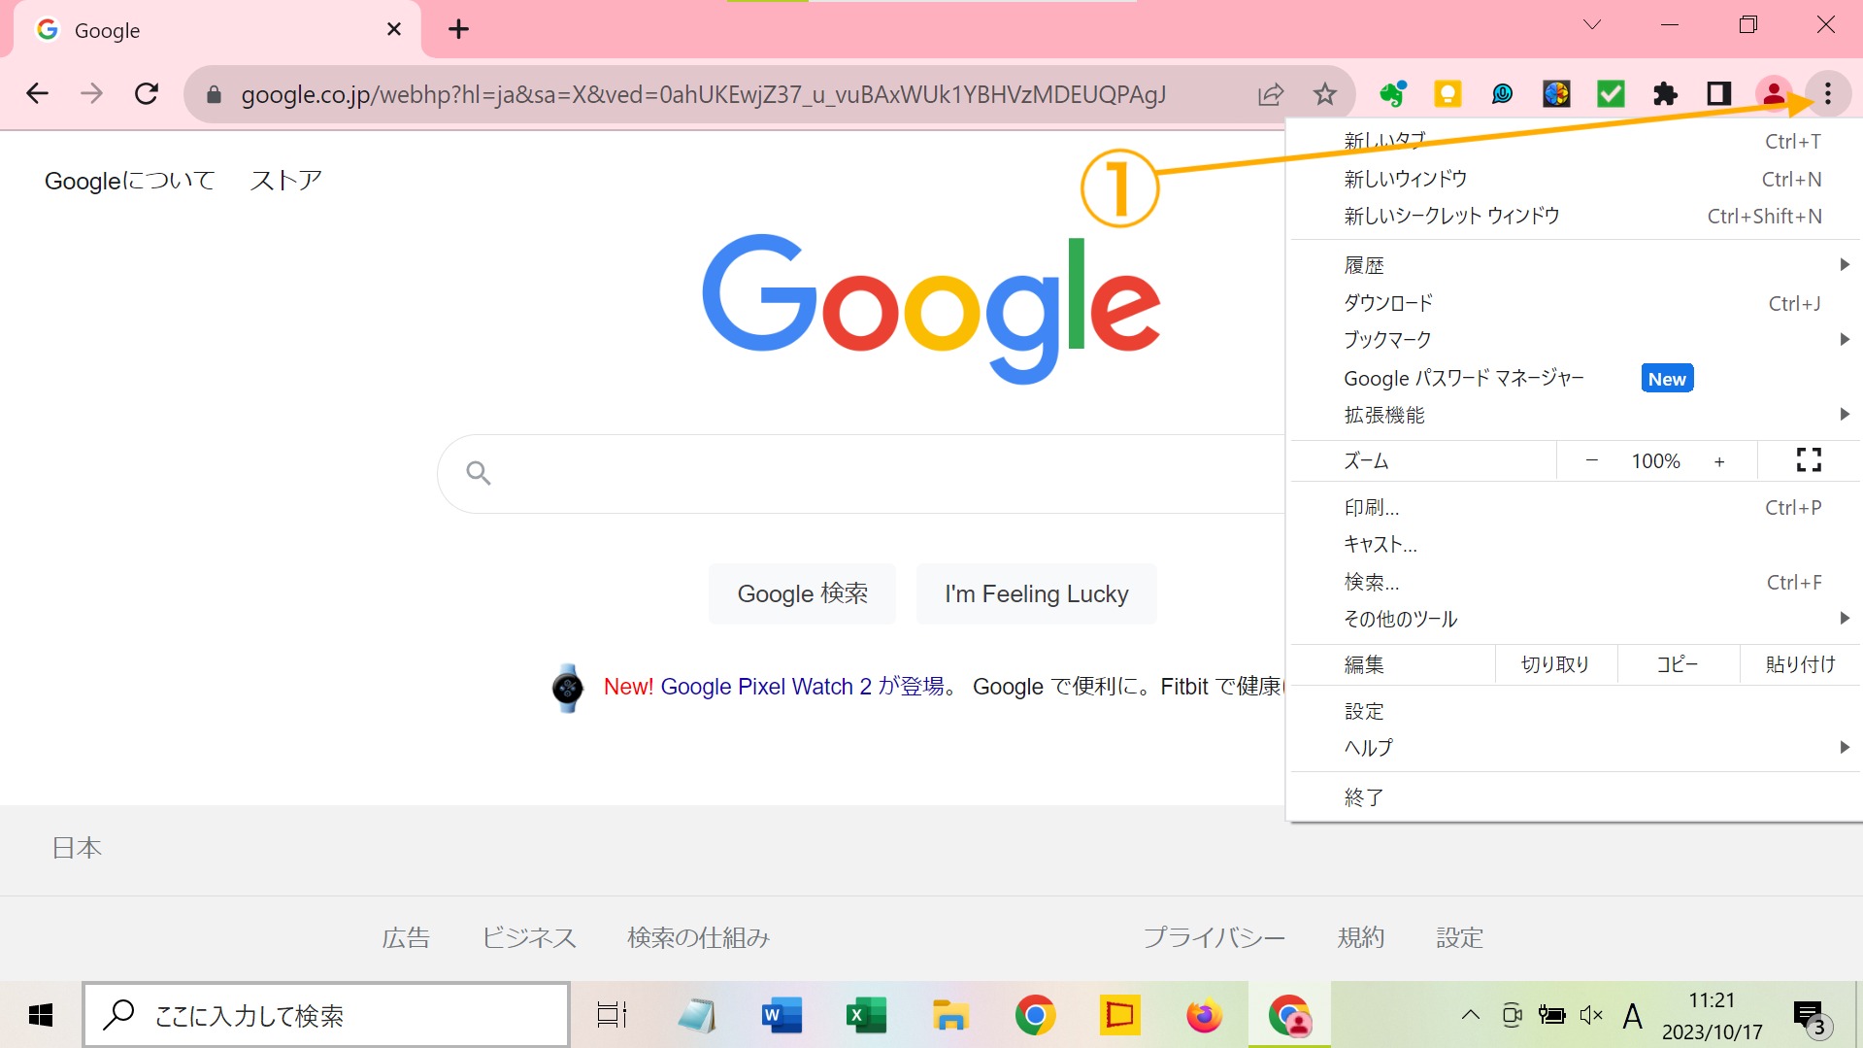Open a new tab with plus button
Image resolution: width=1863 pixels, height=1048 pixels.
coord(458,29)
